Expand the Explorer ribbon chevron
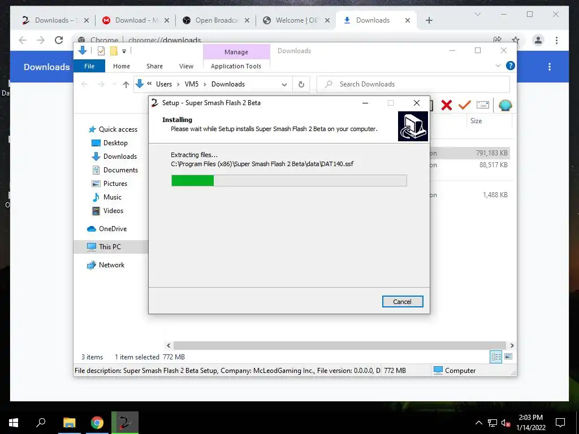 (x=498, y=66)
